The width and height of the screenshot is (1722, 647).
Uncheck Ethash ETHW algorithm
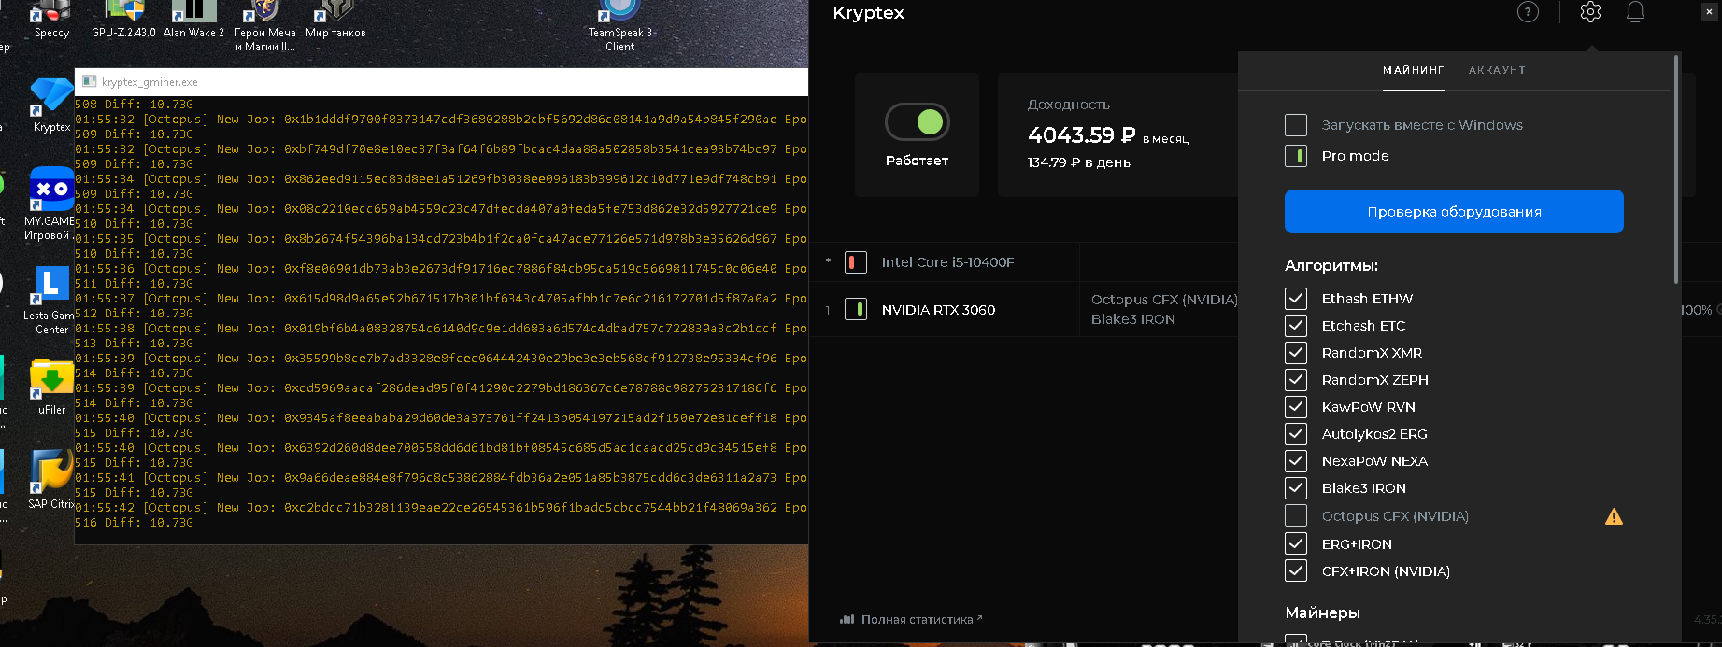1296,299
